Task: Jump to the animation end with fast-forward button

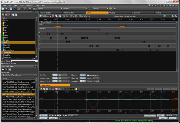Action: point(66,115)
